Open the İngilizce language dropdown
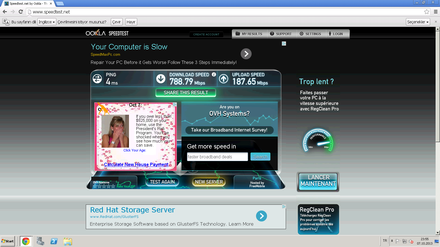The height and width of the screenshot is (247, 440). 47,22
